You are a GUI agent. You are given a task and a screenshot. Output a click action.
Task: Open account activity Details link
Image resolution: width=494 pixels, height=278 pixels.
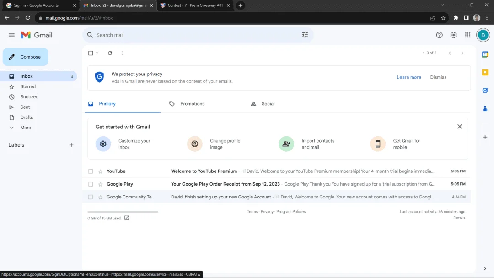point(459,218)
